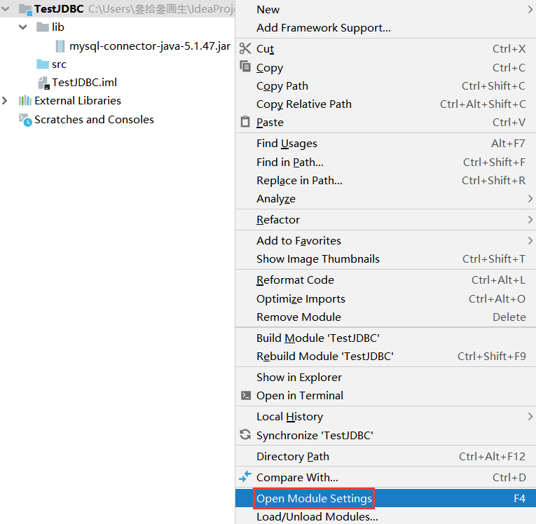The height and width of the screenshot is (524, 536).
Task: Choose Find Usages menu entry
Action: tap(385, 143)
